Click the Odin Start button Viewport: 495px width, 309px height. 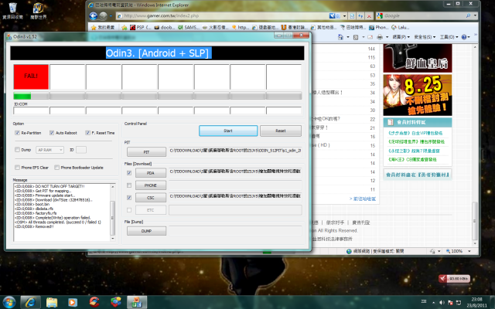[228, 131]
